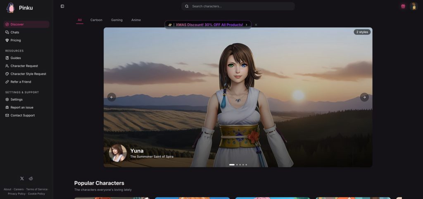Toggle the sidebar collapse icon
Viewport: 423px width, 199px height.
point(62,6)
